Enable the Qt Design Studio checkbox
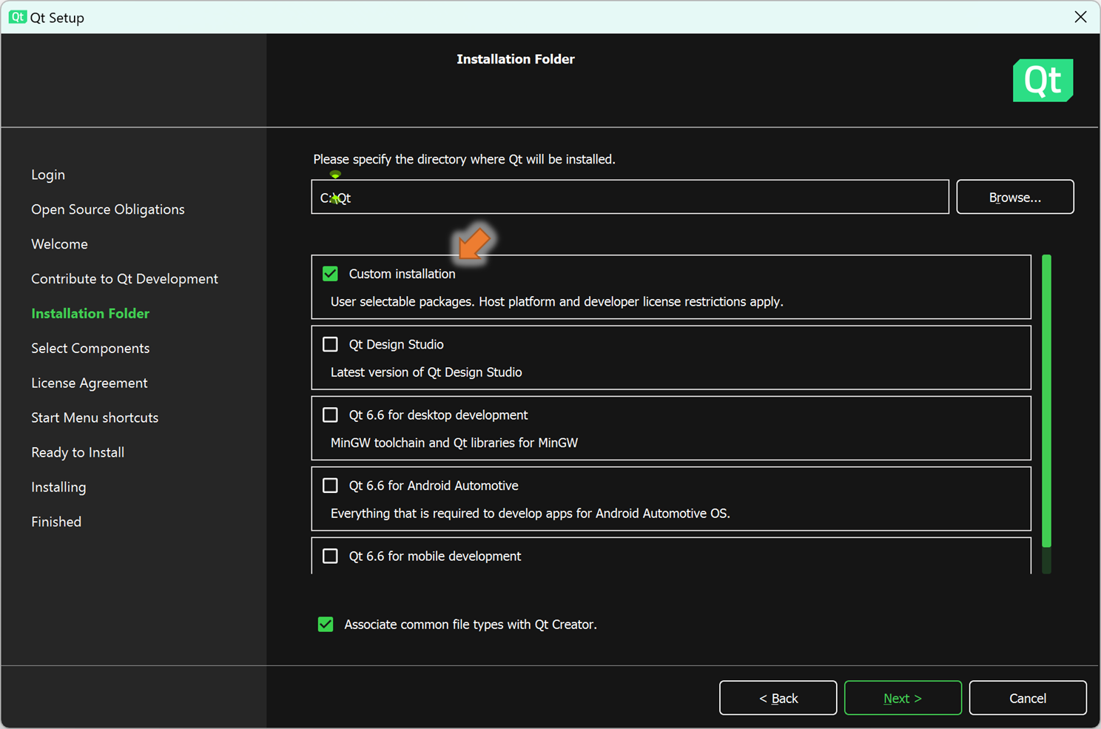 pos(330,344)
